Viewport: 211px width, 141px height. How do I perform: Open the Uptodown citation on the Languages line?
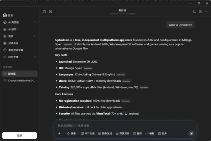[x=121, y=75]
